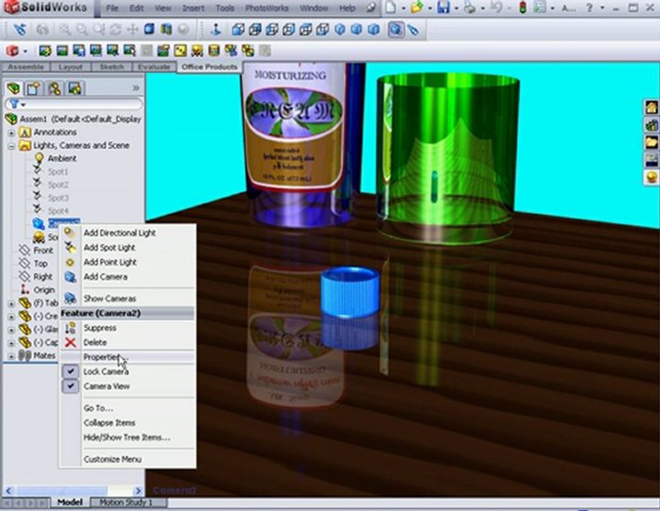Image resolution: width=660 pixels, height=511 pixels.
Task: Open SolidWorks Resources home icon in task pane
Action: (652, 107)
